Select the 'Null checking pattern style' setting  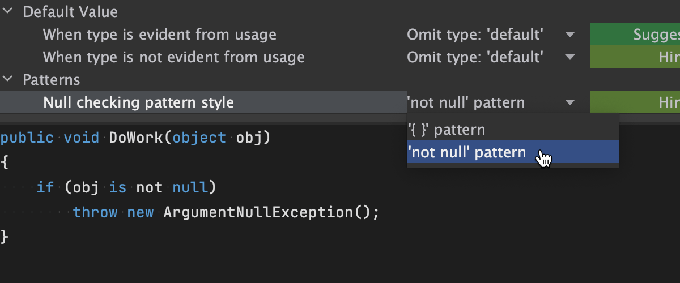(x=138, y=102)
